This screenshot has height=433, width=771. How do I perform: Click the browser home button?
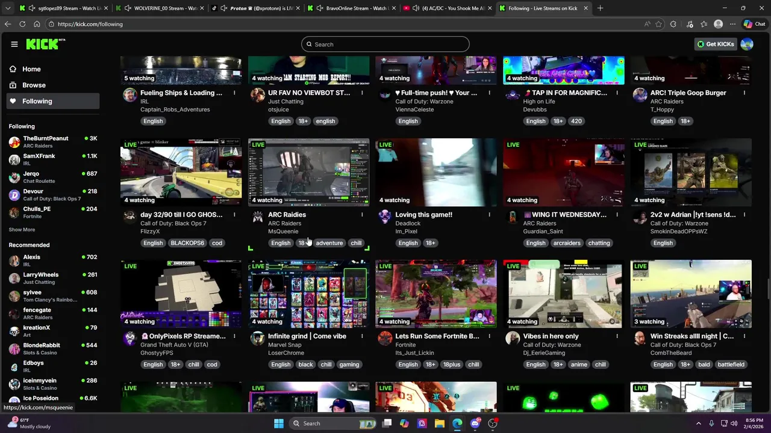click(x=37, y=24)
